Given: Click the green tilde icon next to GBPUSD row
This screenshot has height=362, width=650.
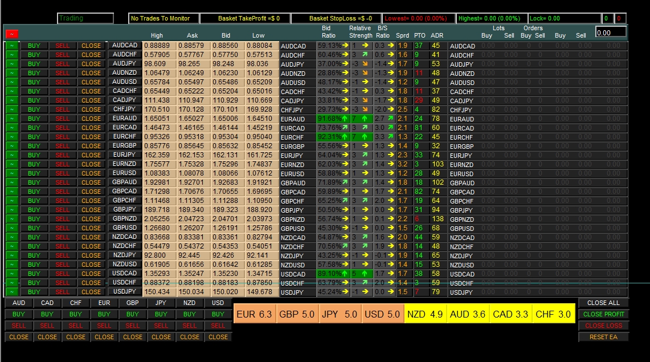Looking at the screenshot, I should point(12,228).
